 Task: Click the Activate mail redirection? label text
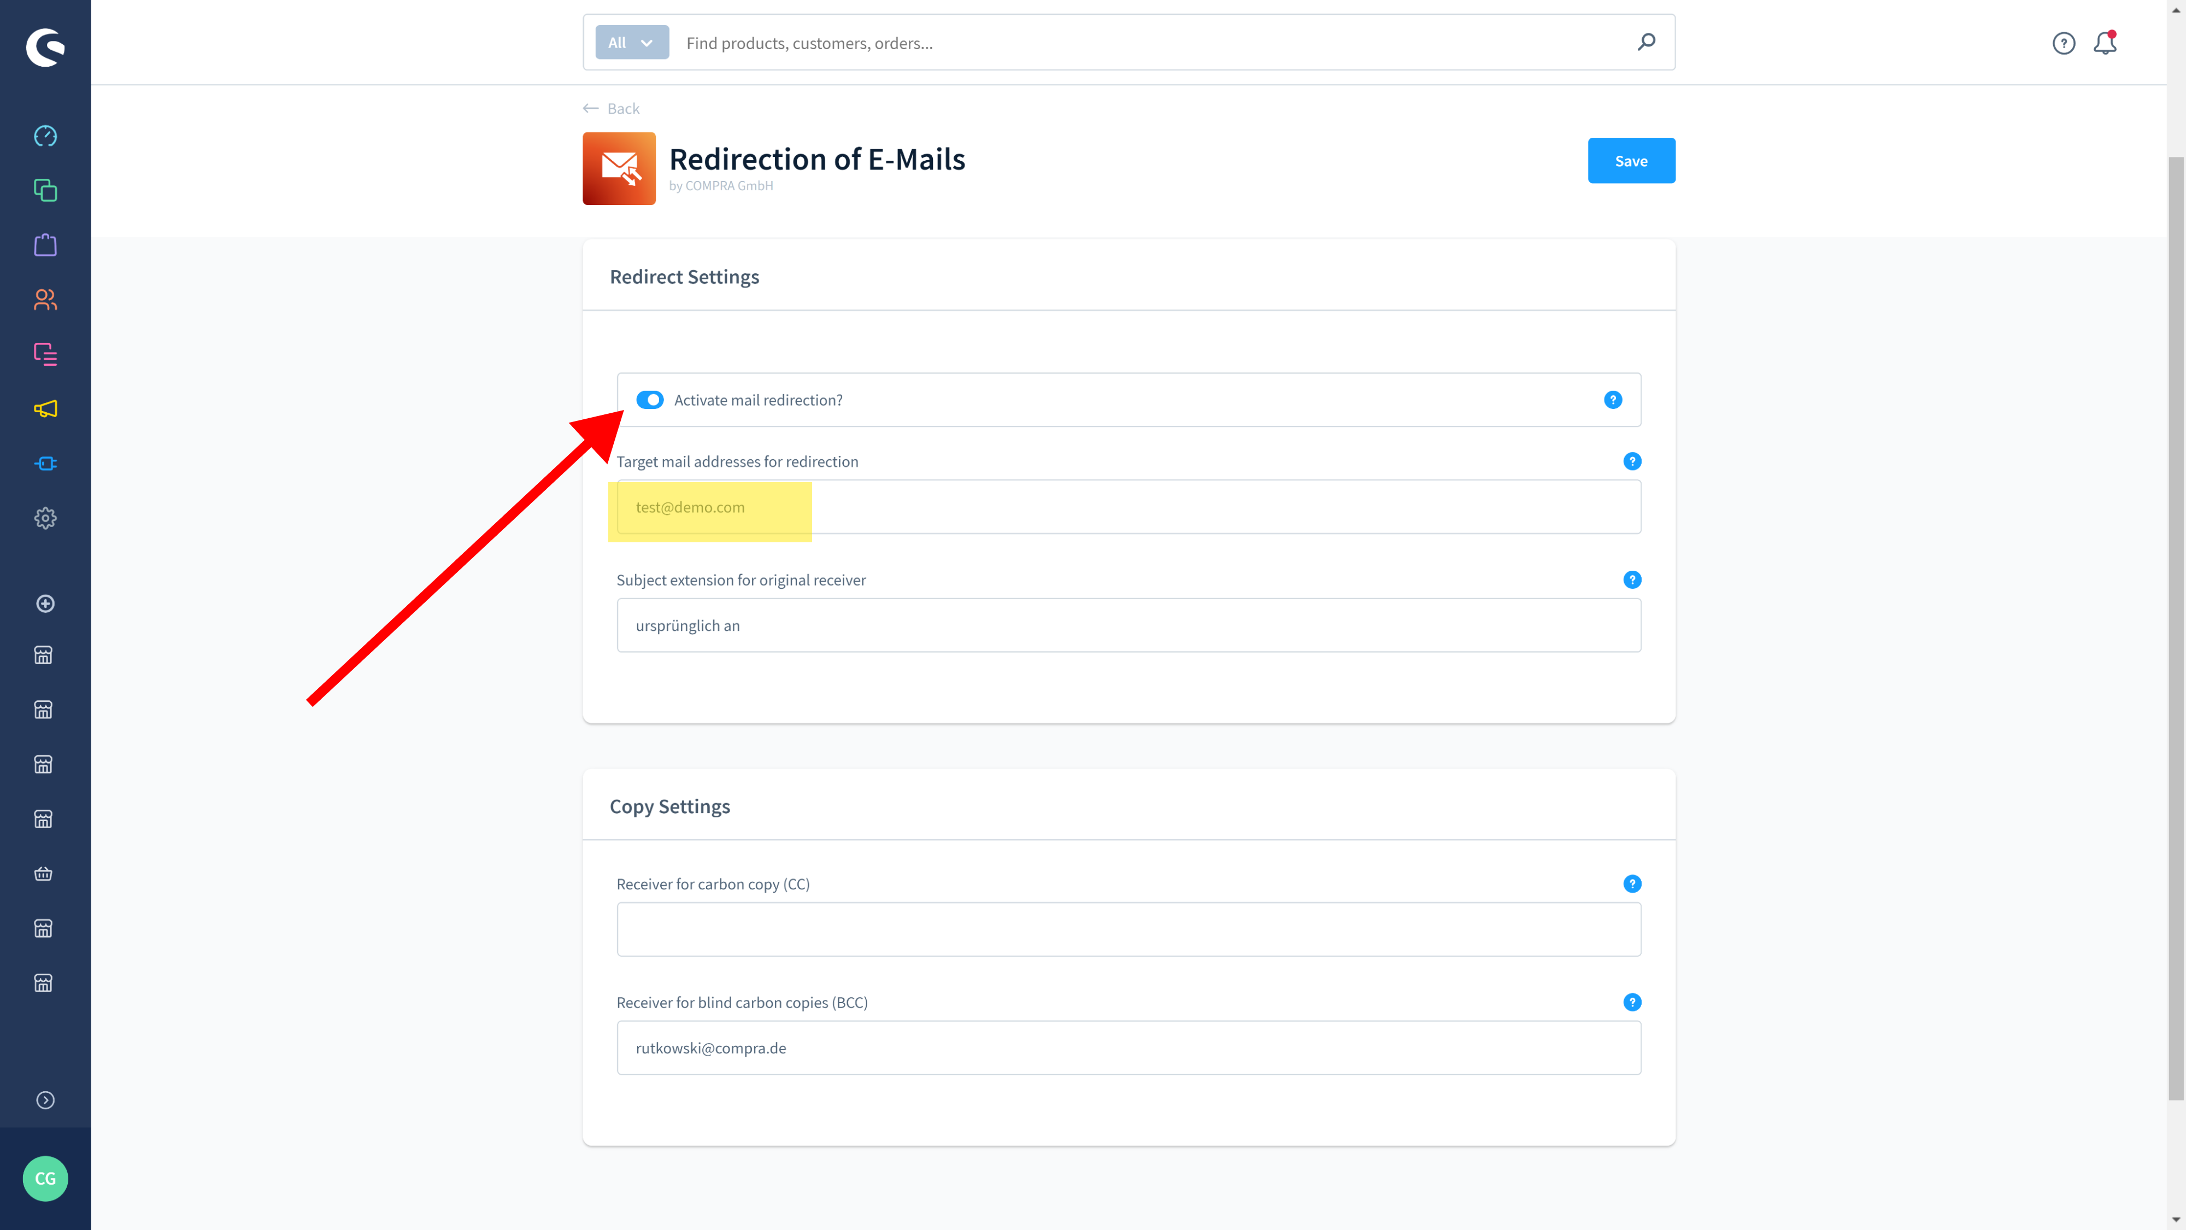coord(758,400)
